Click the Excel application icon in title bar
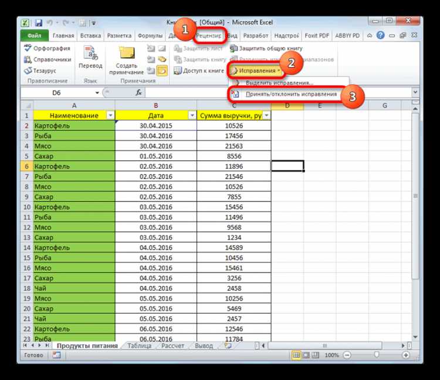The height and width of the screenshot is (380, 440). pos(26,23)
